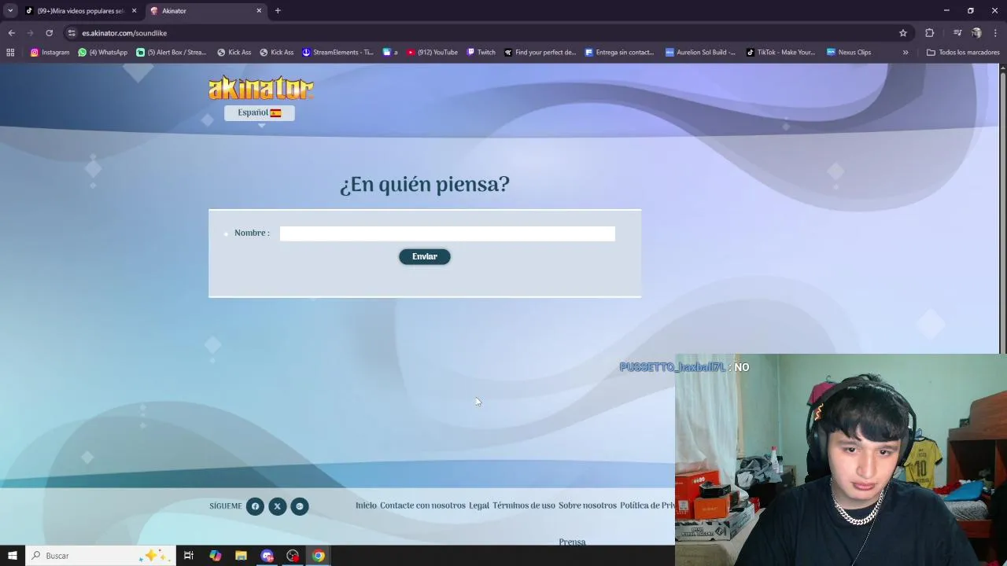The width and height of the screenshot is (1007, 566).
Task: Open the apps grid in bookmarks bar
Action: tap(10, 53)
